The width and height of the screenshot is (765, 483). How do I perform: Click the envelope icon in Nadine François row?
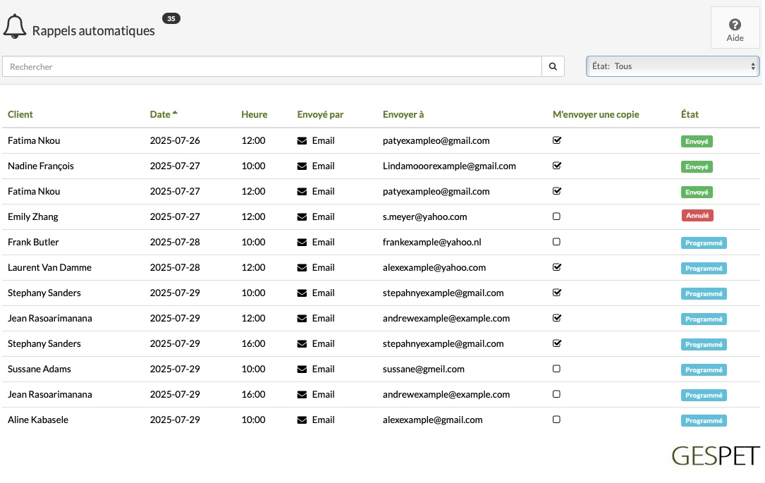(302, 166)
